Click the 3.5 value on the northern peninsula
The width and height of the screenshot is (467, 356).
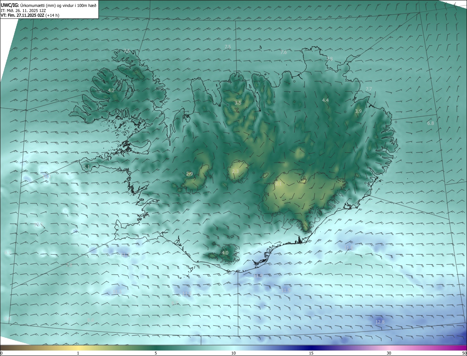238,103
